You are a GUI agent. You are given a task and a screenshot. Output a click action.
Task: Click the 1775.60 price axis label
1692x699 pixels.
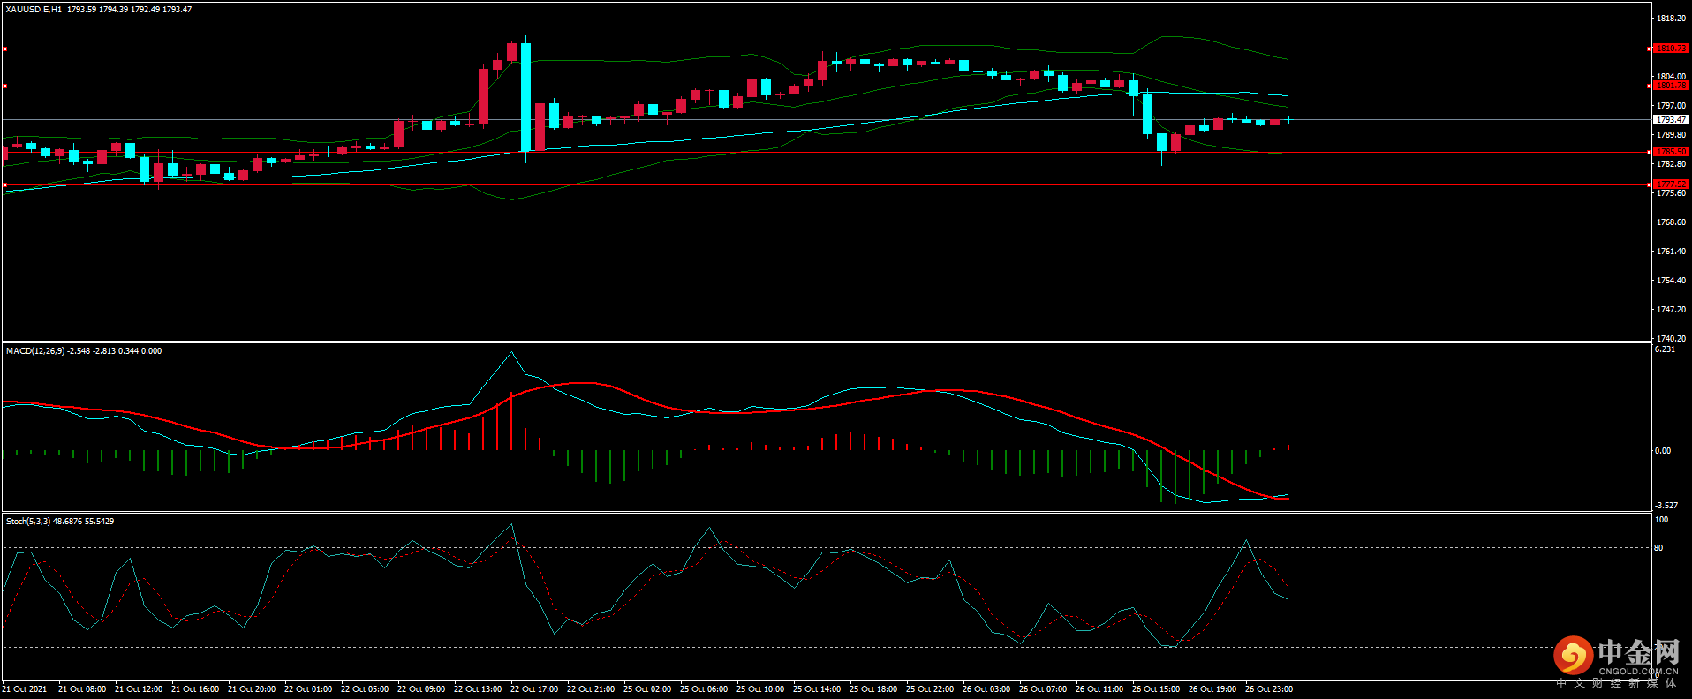pos(1671,193)
